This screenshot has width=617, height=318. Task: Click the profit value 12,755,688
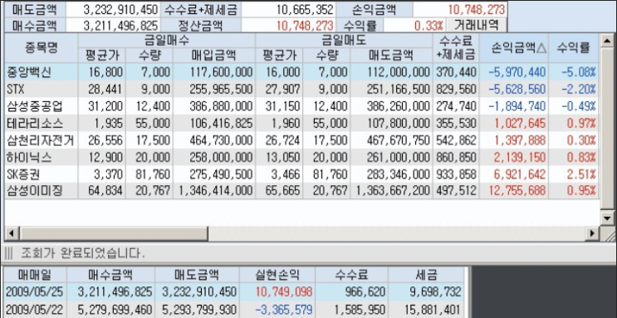pyautogui.click(x=517, y=191)
